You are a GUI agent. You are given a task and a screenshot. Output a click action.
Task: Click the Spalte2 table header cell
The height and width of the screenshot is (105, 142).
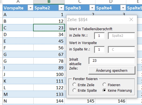pyautogui.click(x=49, y=8)
